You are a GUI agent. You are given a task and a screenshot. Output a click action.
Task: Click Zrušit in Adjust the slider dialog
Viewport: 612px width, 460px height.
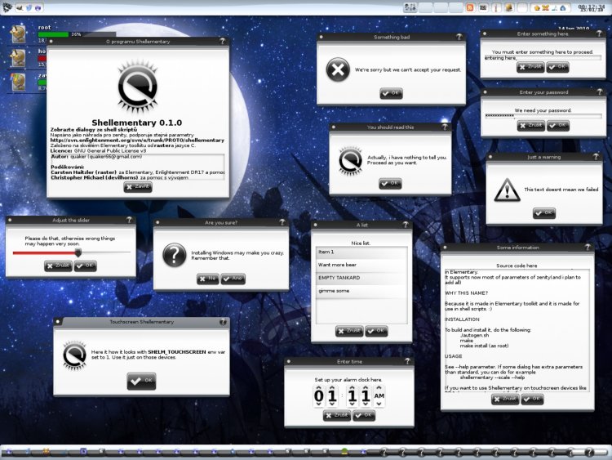click(x=58, y=266)
